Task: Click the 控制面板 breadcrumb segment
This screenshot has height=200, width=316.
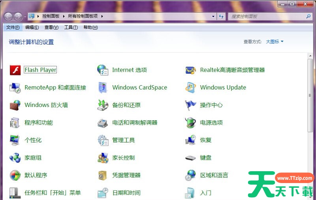Action: coord(51,16)
